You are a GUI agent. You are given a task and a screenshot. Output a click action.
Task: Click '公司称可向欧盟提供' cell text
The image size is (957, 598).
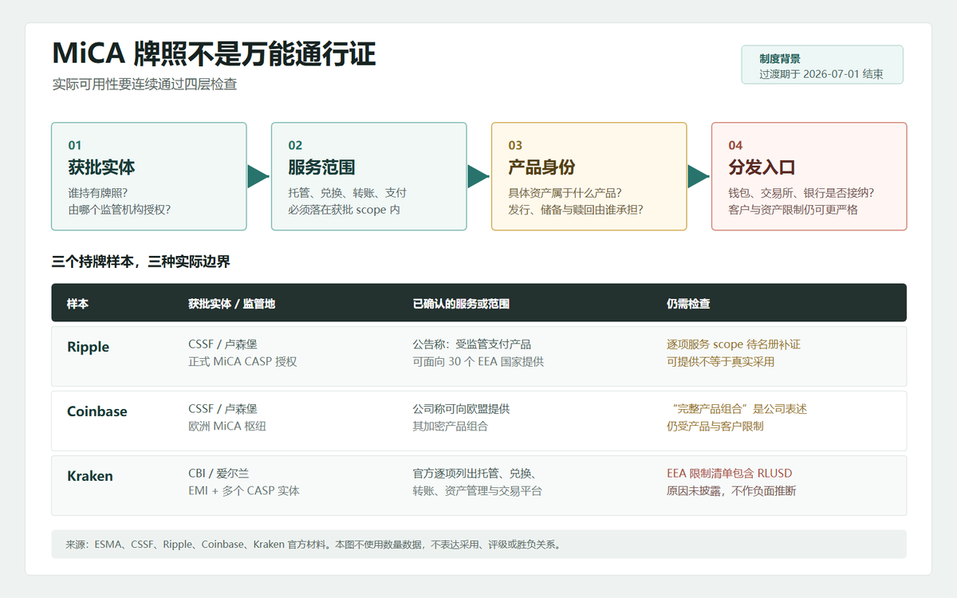[461, 409]
